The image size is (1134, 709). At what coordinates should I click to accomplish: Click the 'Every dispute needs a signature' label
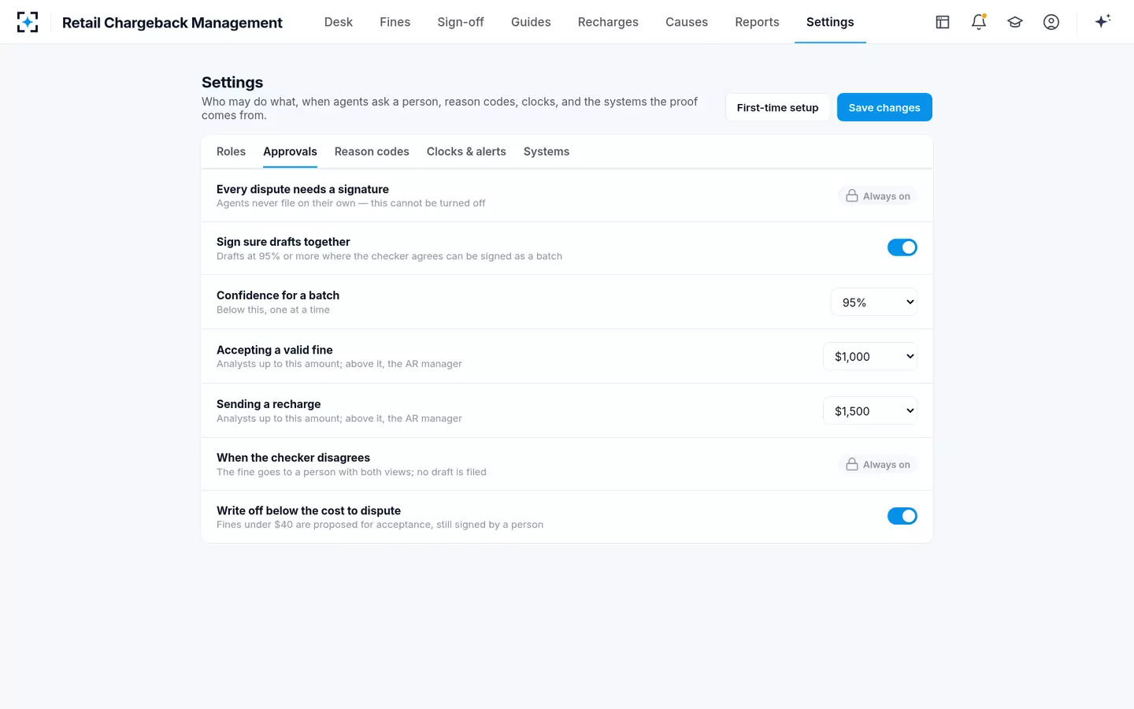click(x=302, y=189)
